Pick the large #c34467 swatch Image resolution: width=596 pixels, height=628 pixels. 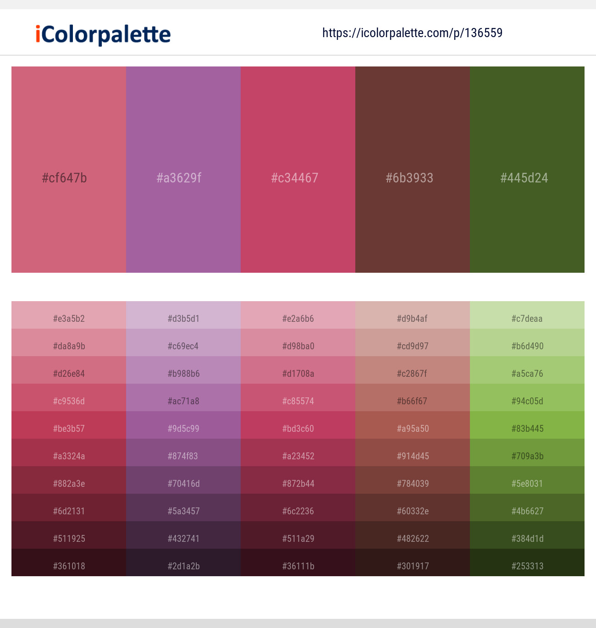pos(298,170)
